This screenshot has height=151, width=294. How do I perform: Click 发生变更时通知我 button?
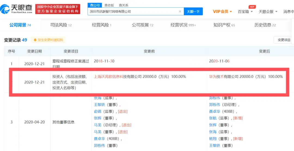[x=48, y=40]
